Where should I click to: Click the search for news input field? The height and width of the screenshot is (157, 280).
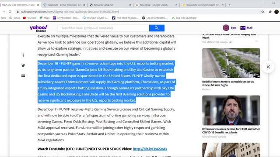pyautogui.click(x=103, y=28)
